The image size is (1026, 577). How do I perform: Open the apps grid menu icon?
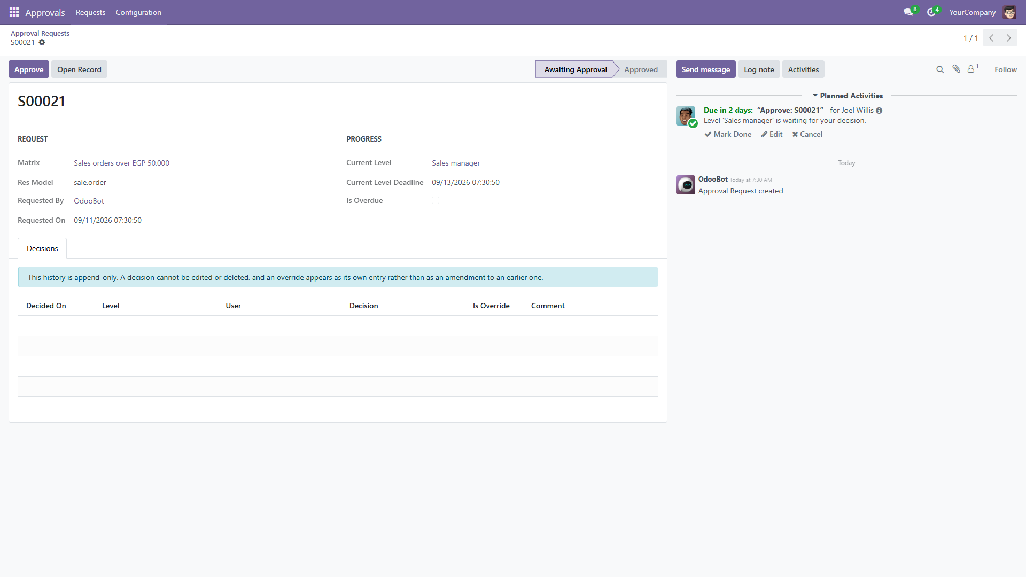point(14,12)
